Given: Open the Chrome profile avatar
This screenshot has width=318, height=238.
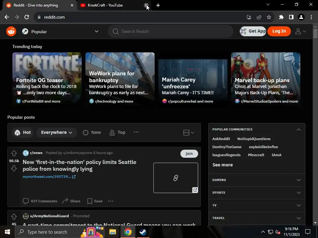Looking at the screenshot, I should [x=301, y=17].
